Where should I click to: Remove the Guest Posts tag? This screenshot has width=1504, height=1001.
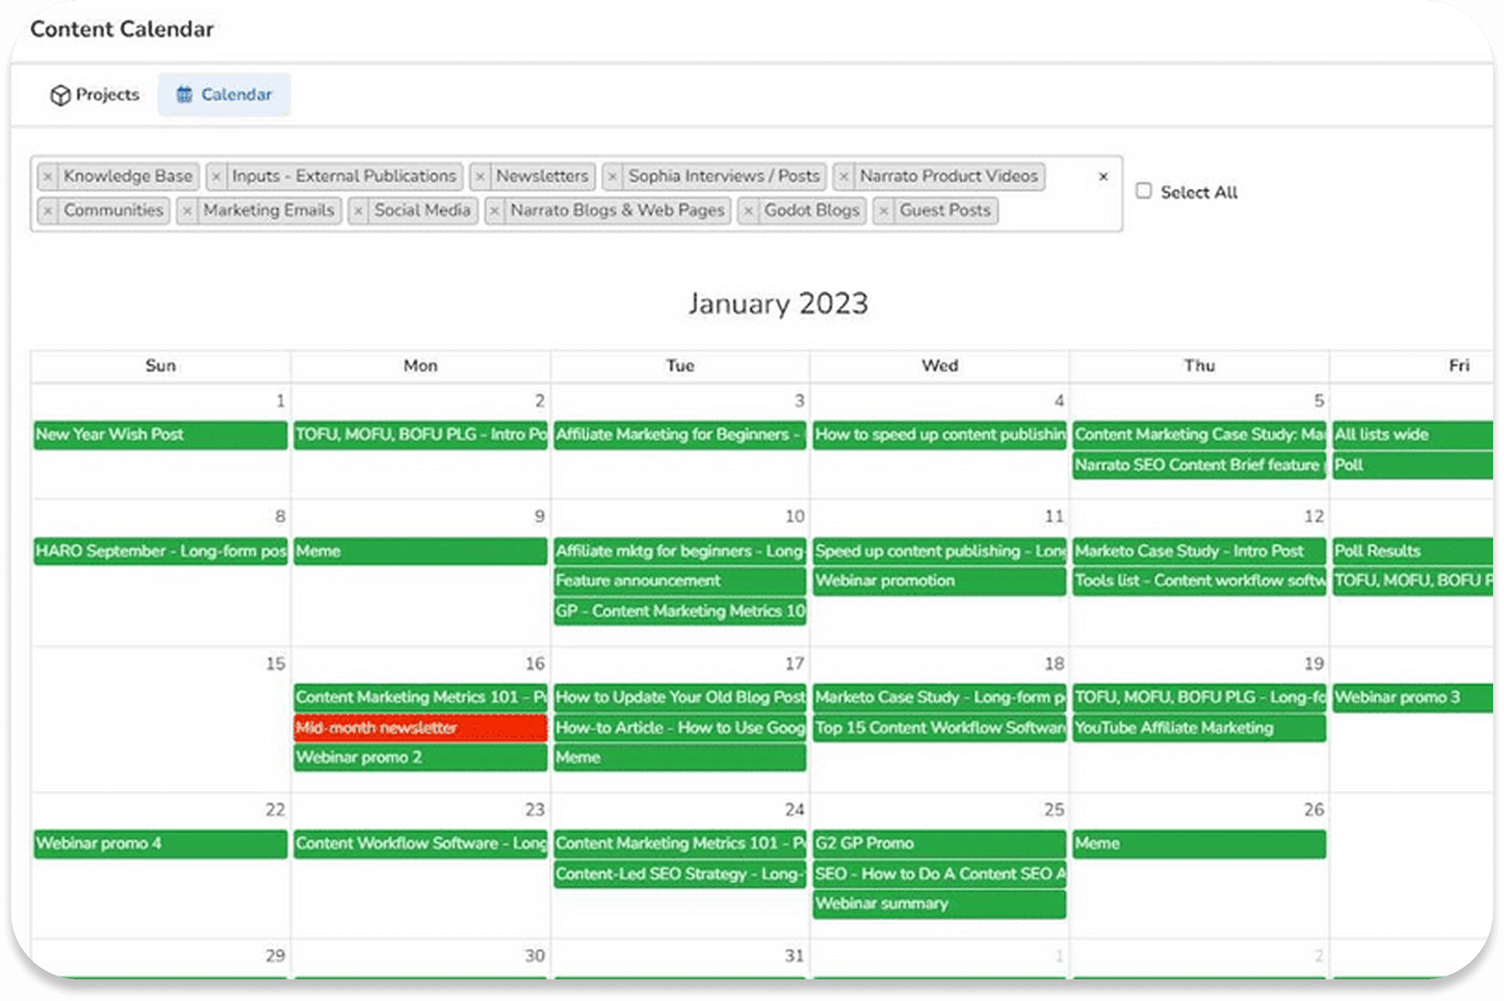pos(883,211)
